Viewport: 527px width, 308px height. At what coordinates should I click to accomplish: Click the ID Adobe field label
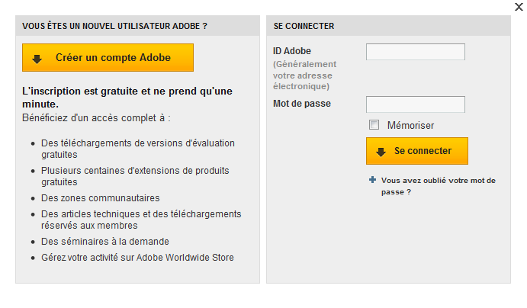click(x=292, y=51)
